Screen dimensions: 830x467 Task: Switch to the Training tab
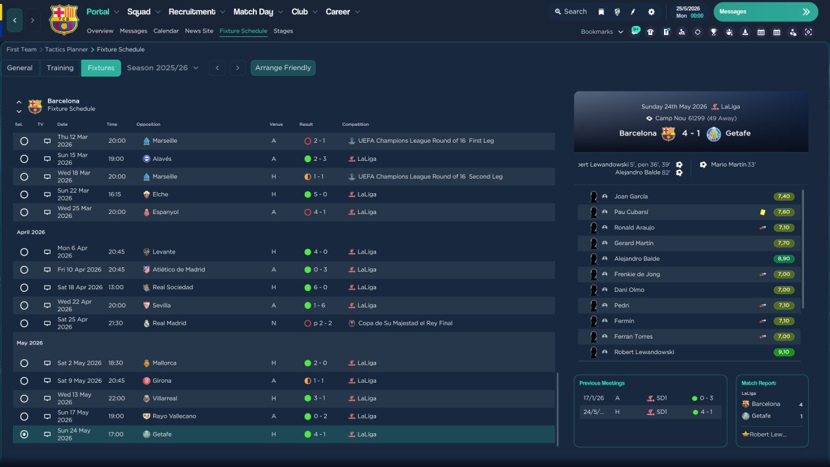point(60,68)
